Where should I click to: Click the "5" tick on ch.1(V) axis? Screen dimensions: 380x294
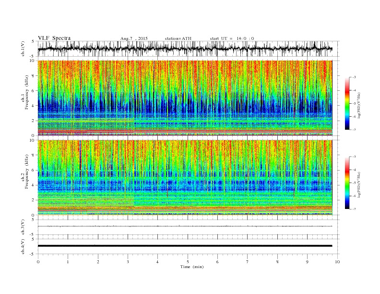coord(33,41)
